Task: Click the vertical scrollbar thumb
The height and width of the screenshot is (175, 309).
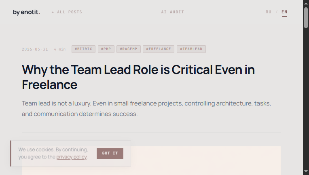Action: tap(306, 17)
